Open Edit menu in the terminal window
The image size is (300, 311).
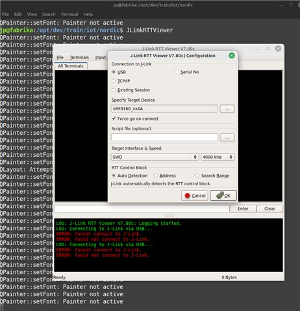click(x=18, y=14)
